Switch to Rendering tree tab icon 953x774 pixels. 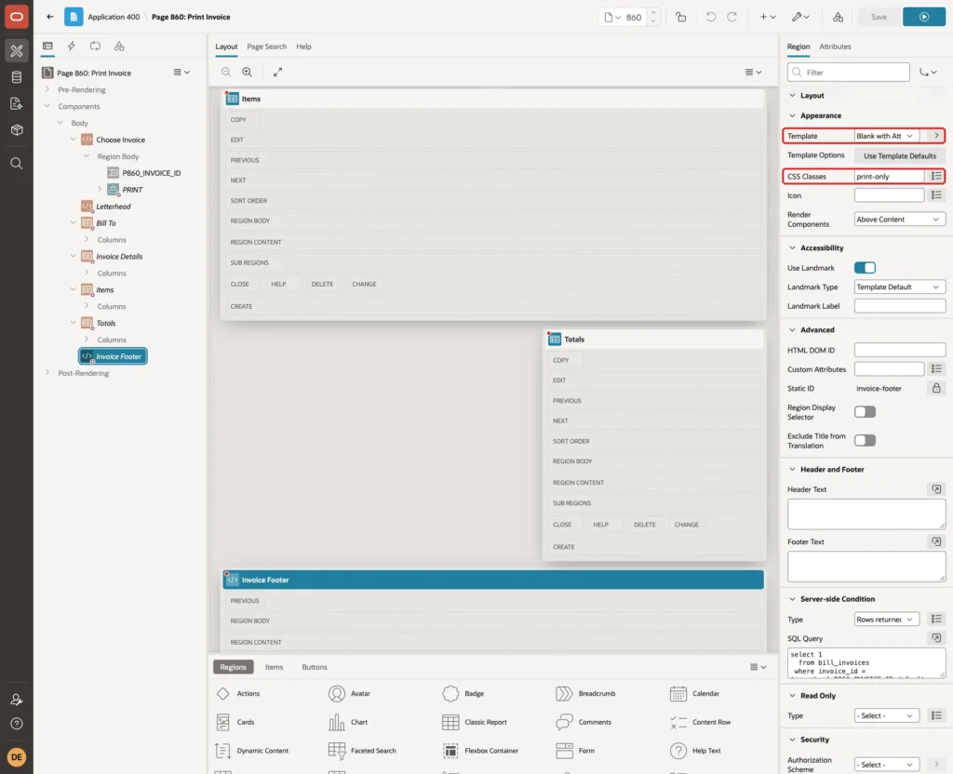(47, 47)
